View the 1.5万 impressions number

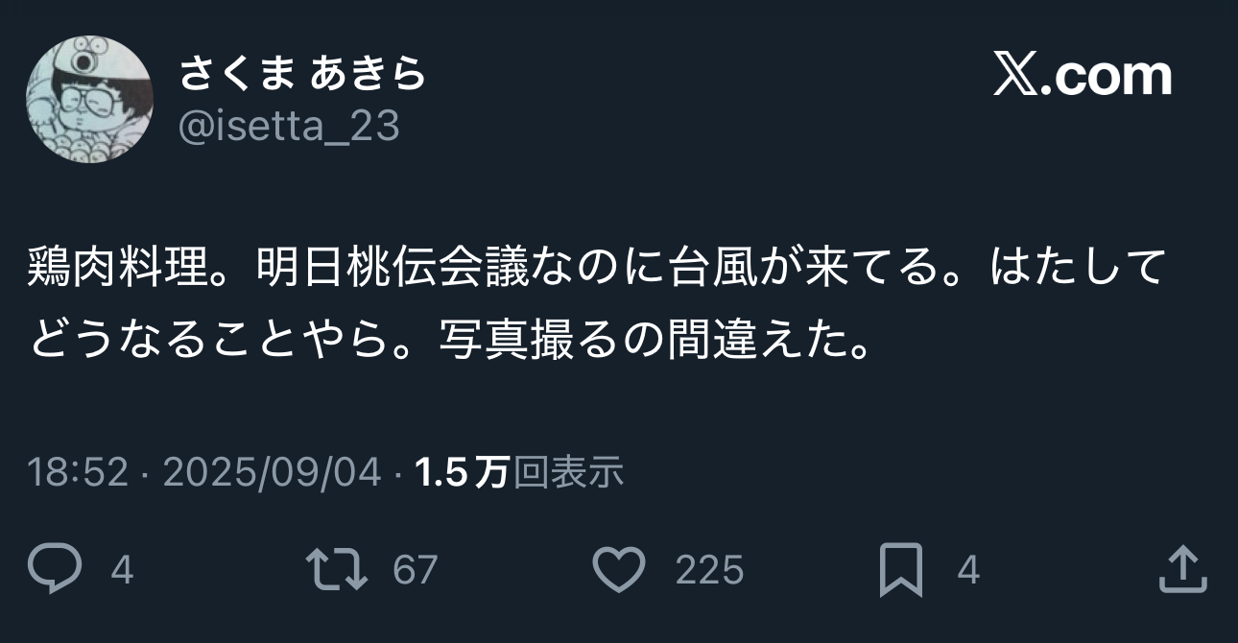(462, 472)
